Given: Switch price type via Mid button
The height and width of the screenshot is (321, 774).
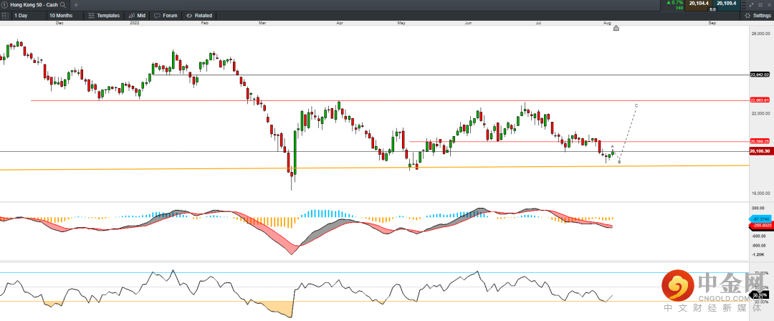Looking at the screenshot, I should point(137,15).
